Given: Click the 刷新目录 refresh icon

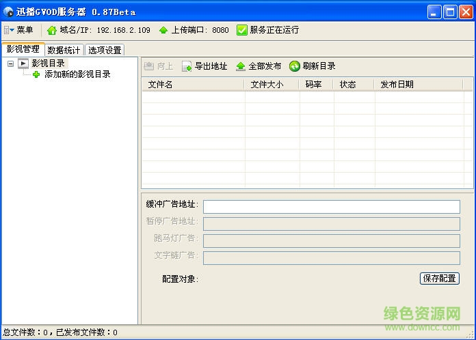Looking at the screenshot, I should point(295,66).
